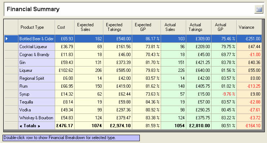
Task: Click the row selector arrow for Bottled Beer & Cider
Action: [6, 39]
